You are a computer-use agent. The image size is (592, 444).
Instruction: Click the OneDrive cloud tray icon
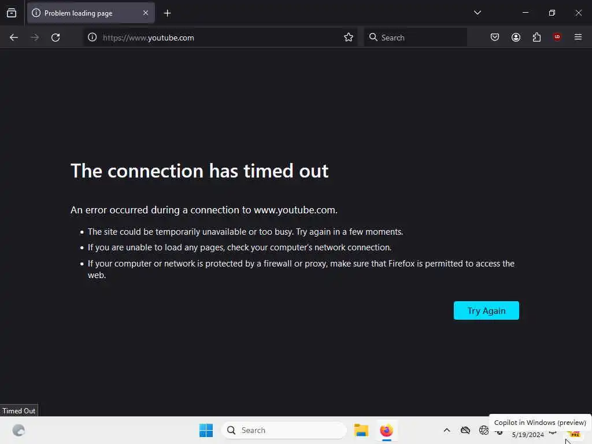click(x=465, y=430)
